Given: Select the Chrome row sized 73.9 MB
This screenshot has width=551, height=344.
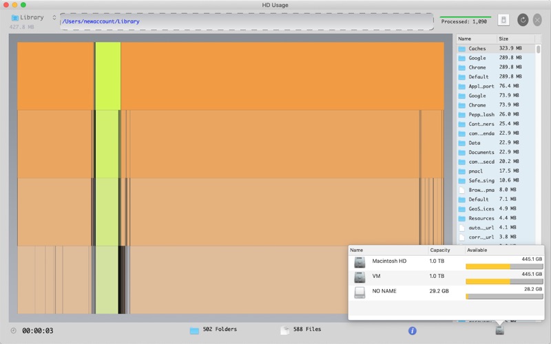Looking at the screenshot, I should click(x=496, y=105).
